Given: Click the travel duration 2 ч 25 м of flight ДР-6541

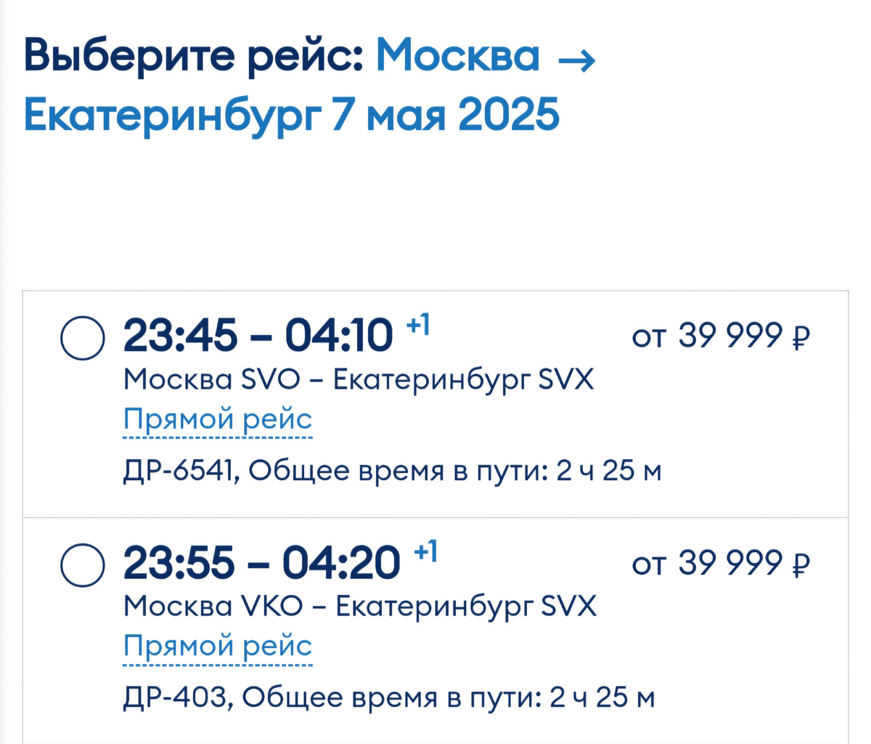Looking at the screenshot, I should click(610, 471).
